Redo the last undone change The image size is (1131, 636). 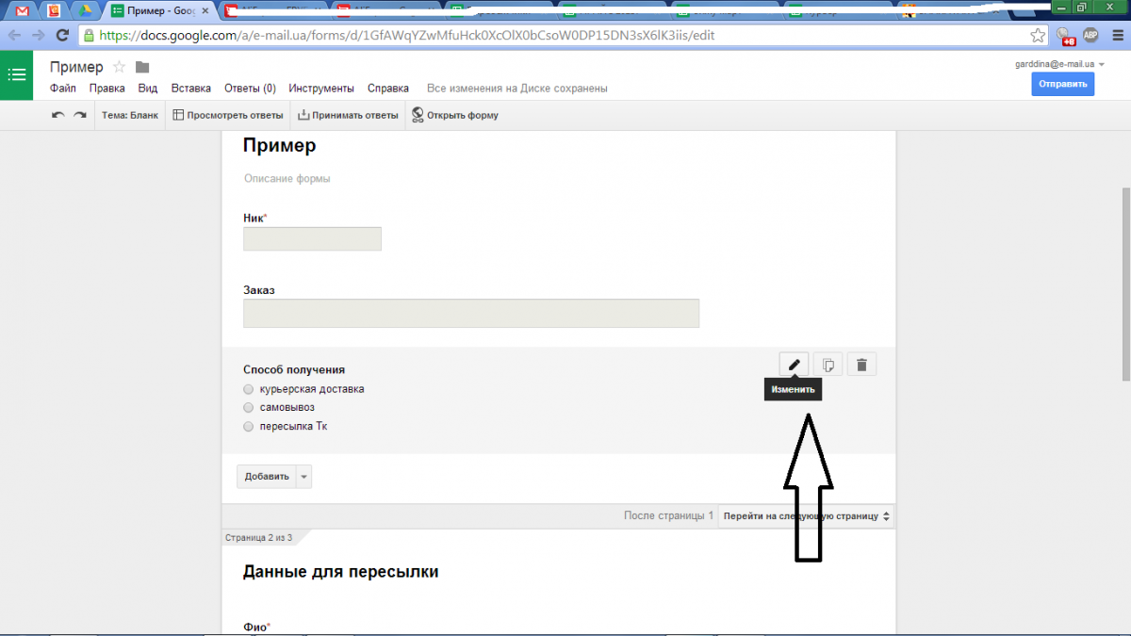80,115
